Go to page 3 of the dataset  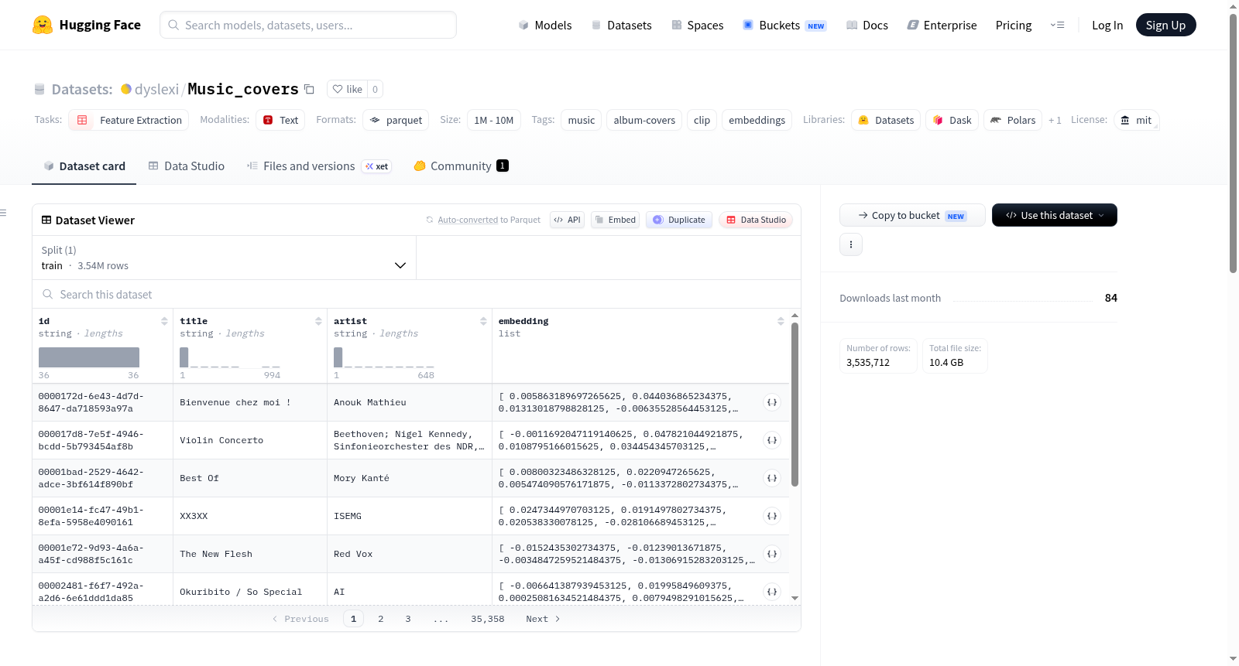click(408, 619)
